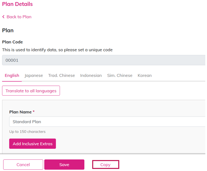Copy this plan using the Copy button
The width and height of the screenshot is (207, 171).
(x=106, y=165)
